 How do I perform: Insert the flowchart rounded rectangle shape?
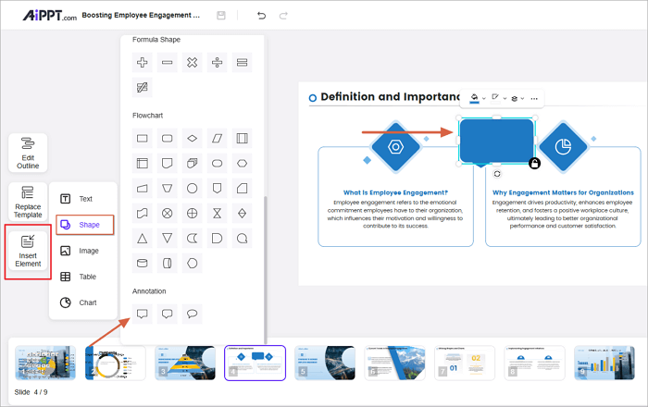pyautogui.click(x=167, y=138)
